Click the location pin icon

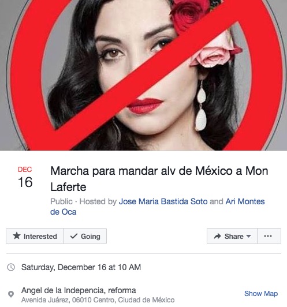point(11,294)
